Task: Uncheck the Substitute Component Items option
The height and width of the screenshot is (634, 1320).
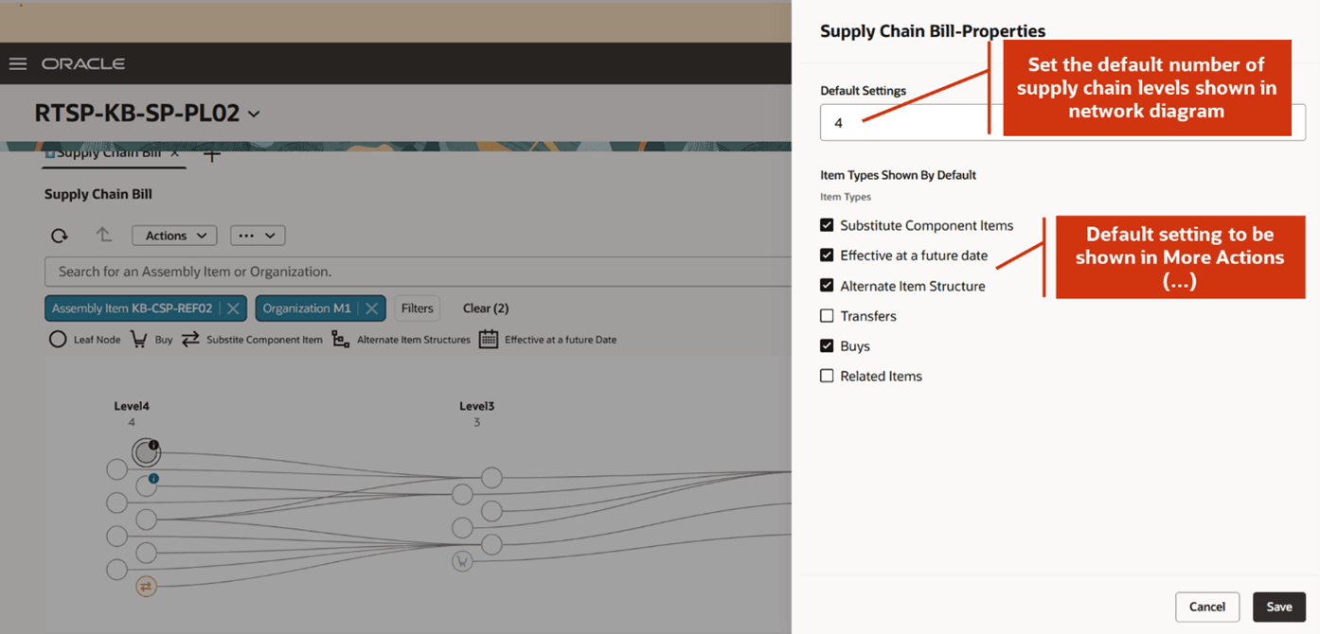Action: click(827, 225)
